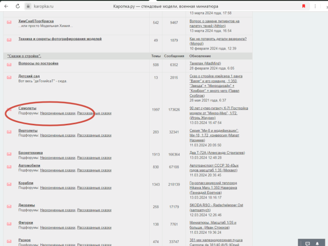Click the envelope icon next to Детский сад
This screenshot has height=246, width=328.
9,78
